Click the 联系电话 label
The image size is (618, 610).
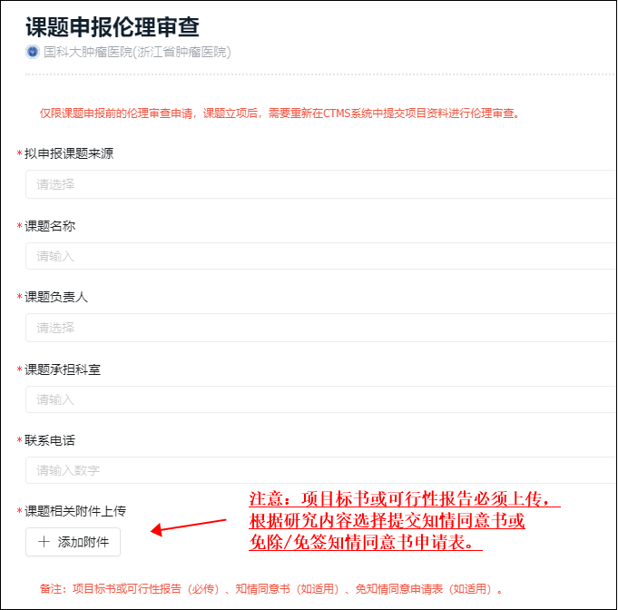[x=50, y=440]
